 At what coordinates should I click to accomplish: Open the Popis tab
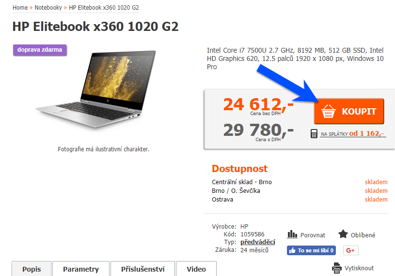click(32, 269)
